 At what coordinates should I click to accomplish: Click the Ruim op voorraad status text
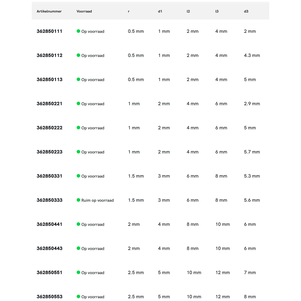(x=98, y=200)
